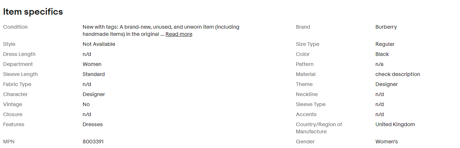Click the Style value Not Available
The height and width of the screenshot is (148, 460).
click(99, 44)
